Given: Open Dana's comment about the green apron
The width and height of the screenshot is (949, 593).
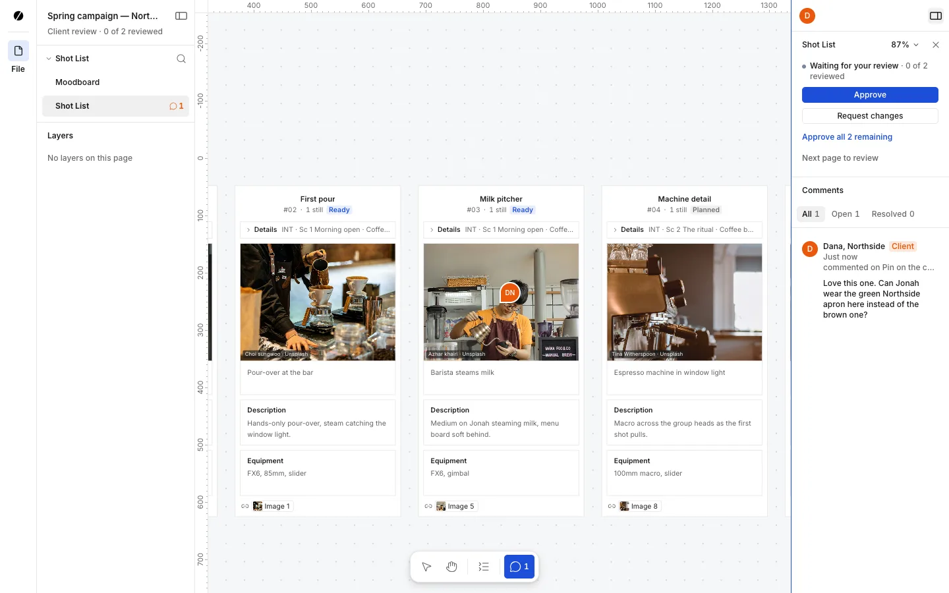Looking at the screenshot, I should (871, 299).
